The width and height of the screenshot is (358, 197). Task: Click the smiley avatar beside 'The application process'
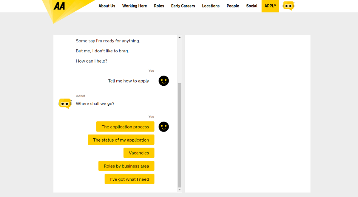pos(164,127)
